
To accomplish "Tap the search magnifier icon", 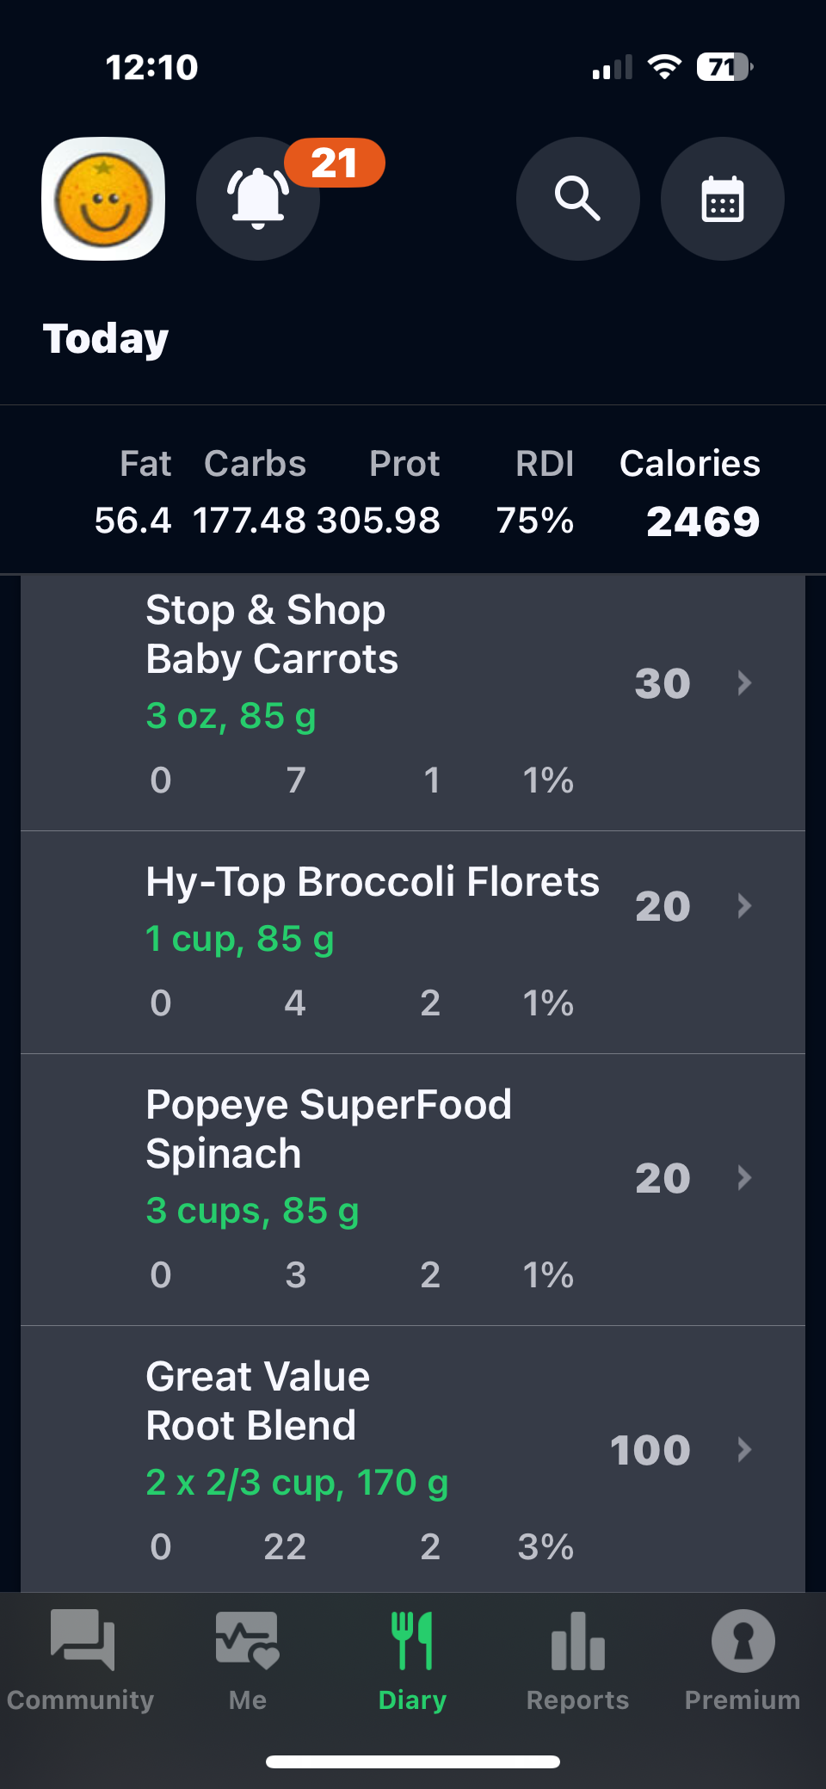I will (577, 200).
